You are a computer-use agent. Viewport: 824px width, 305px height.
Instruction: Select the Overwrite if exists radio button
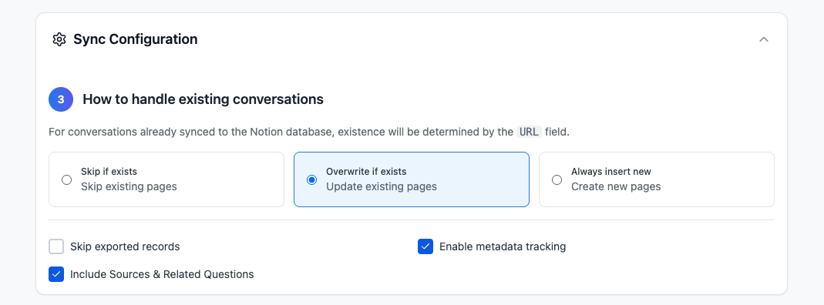click(x=311, y=179)
